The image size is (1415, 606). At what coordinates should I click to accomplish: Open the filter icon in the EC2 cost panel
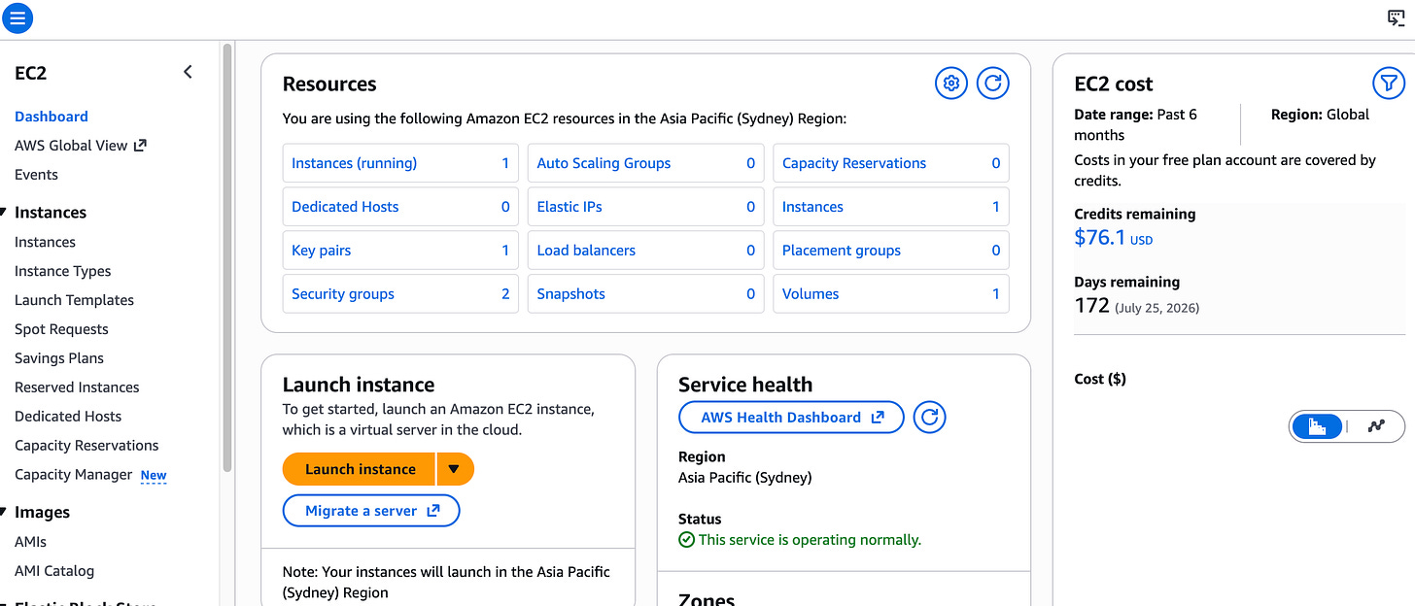coord(1389,84)
